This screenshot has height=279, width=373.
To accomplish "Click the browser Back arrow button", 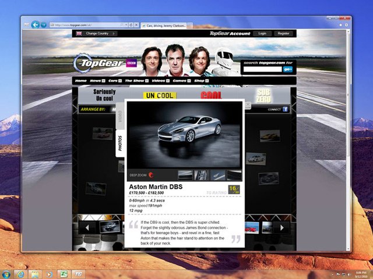I will click(36, 24).
